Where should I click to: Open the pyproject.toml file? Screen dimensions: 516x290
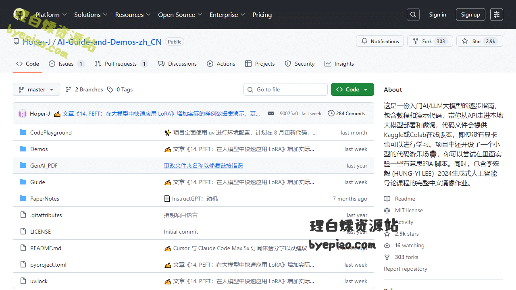[48, 265]
